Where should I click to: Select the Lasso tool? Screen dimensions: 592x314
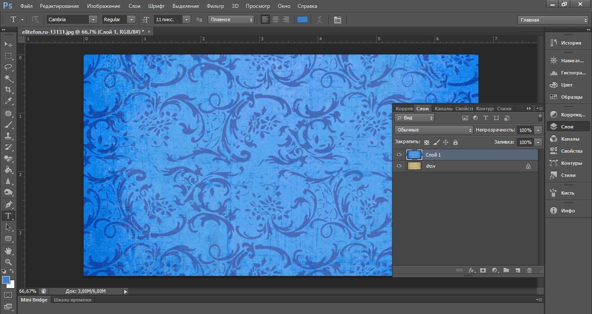8,67
